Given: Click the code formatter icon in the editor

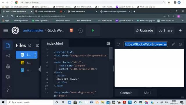Looking at the screenshot, I should tap(108, 43).
